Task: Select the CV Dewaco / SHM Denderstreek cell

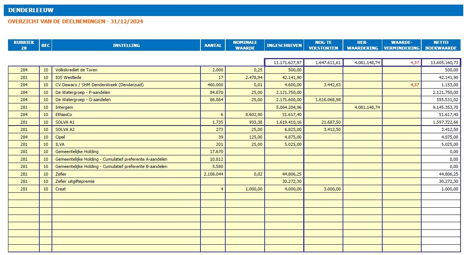Action: pos(126,85)
